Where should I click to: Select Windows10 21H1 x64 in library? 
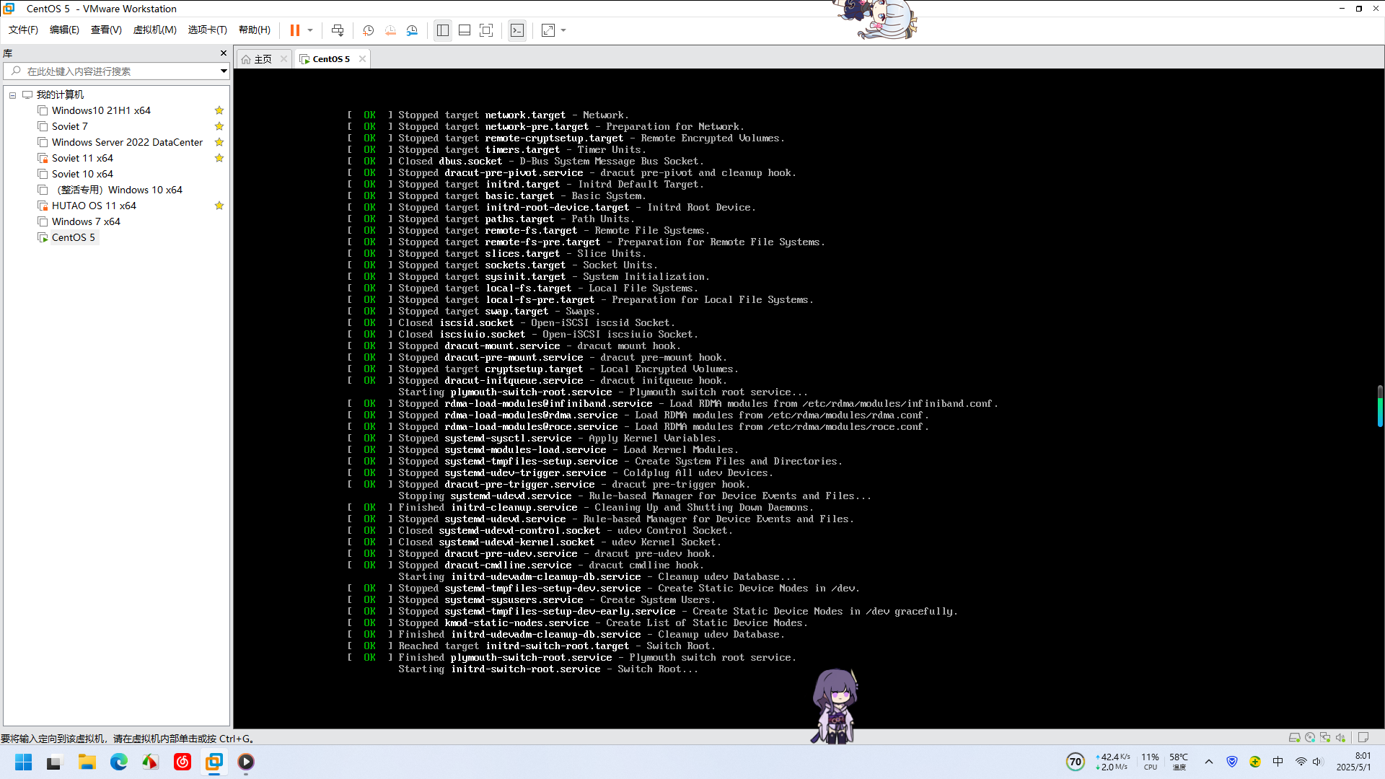[101, 110]
